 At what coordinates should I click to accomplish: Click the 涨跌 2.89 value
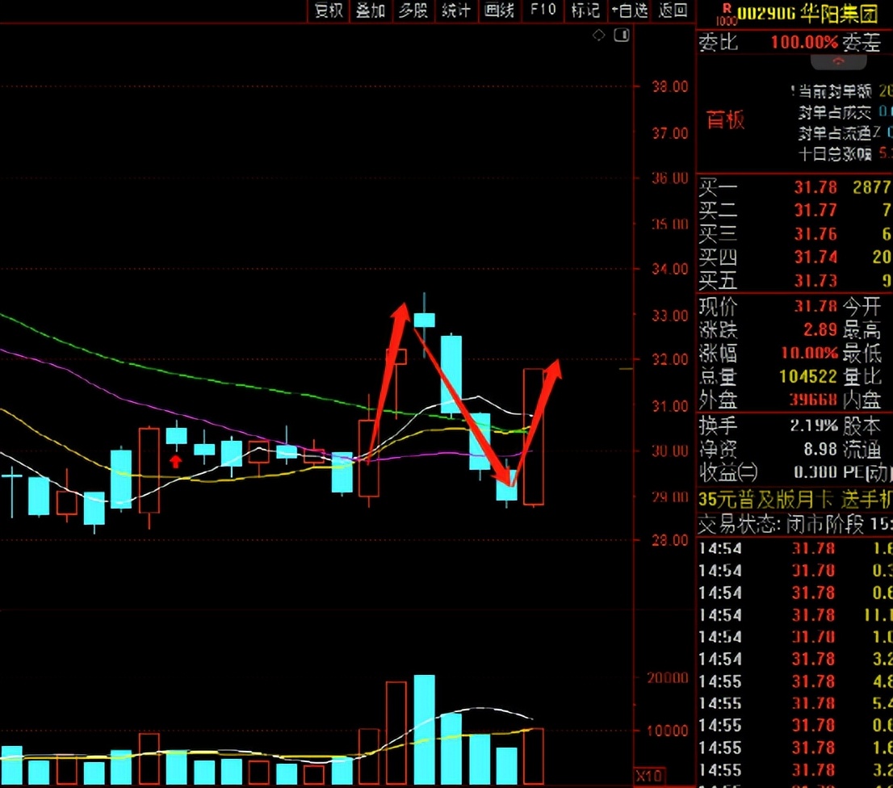click(x=820, y=329)
